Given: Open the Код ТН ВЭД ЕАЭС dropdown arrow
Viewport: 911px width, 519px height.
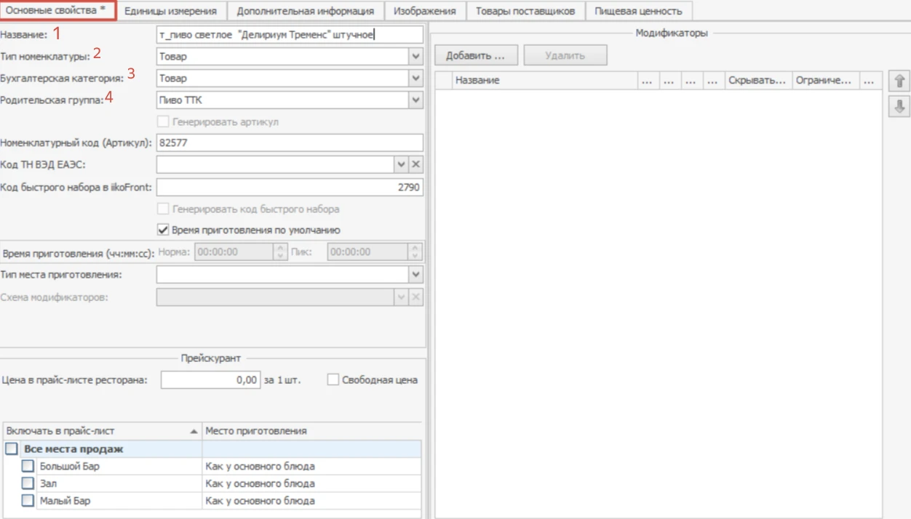Looking at the screenshot, I should click(x=401, y=165).
